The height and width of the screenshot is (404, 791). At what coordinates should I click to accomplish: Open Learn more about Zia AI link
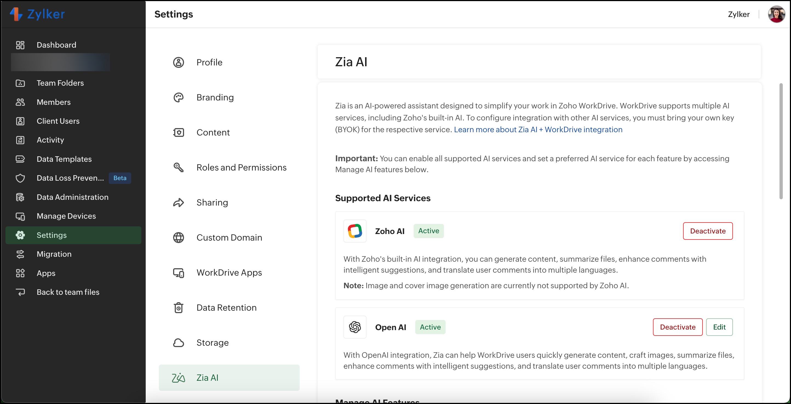point(538,129)
